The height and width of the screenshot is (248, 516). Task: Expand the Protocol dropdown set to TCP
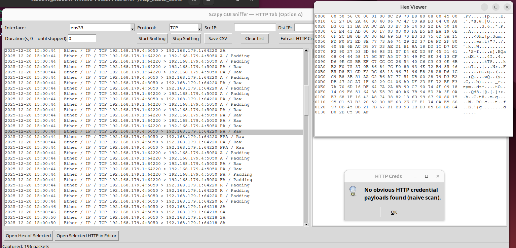pyautogui.click(x=199, y=28)
